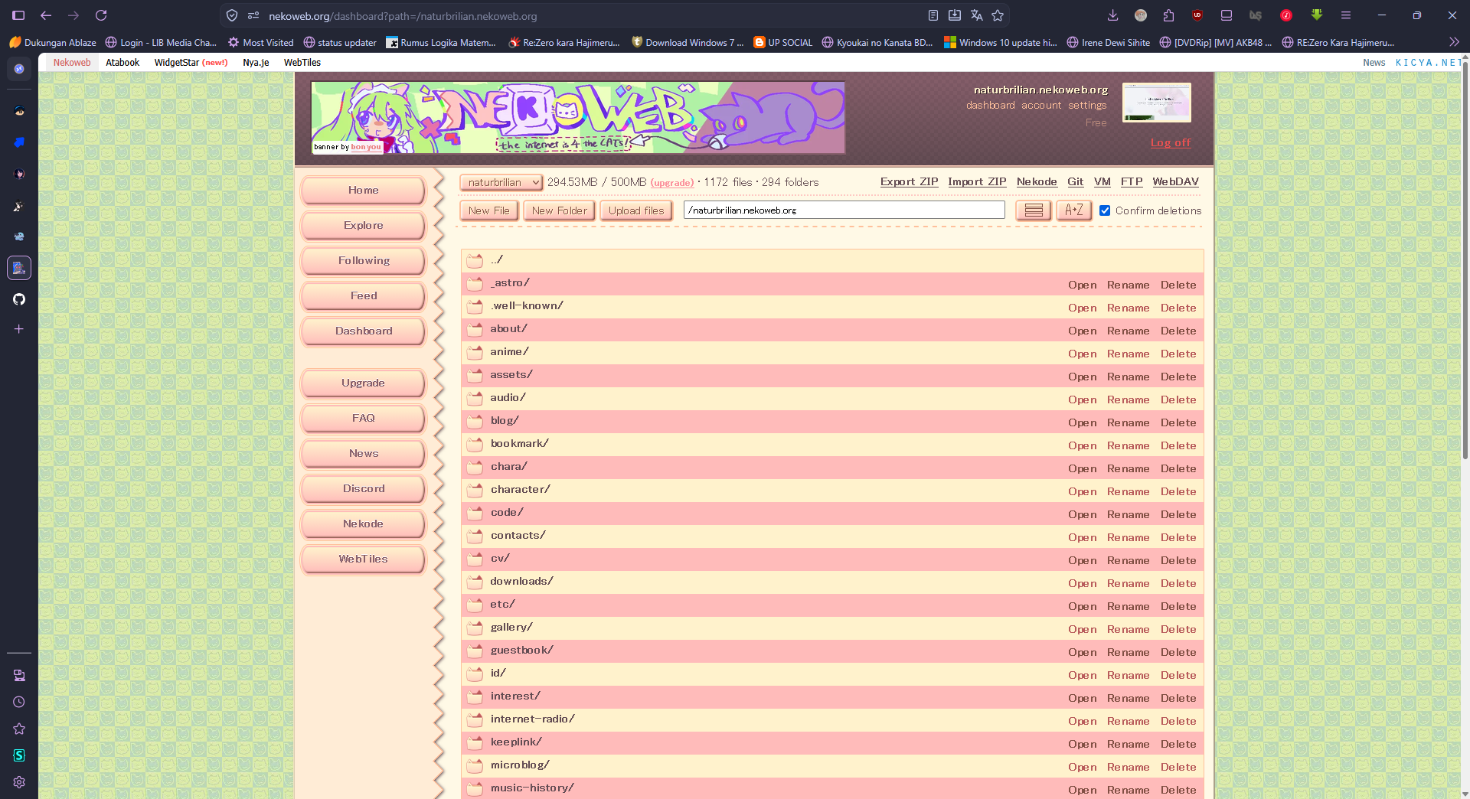Open the Discord button
1470x799 pixels.
(x=363, y=488)
